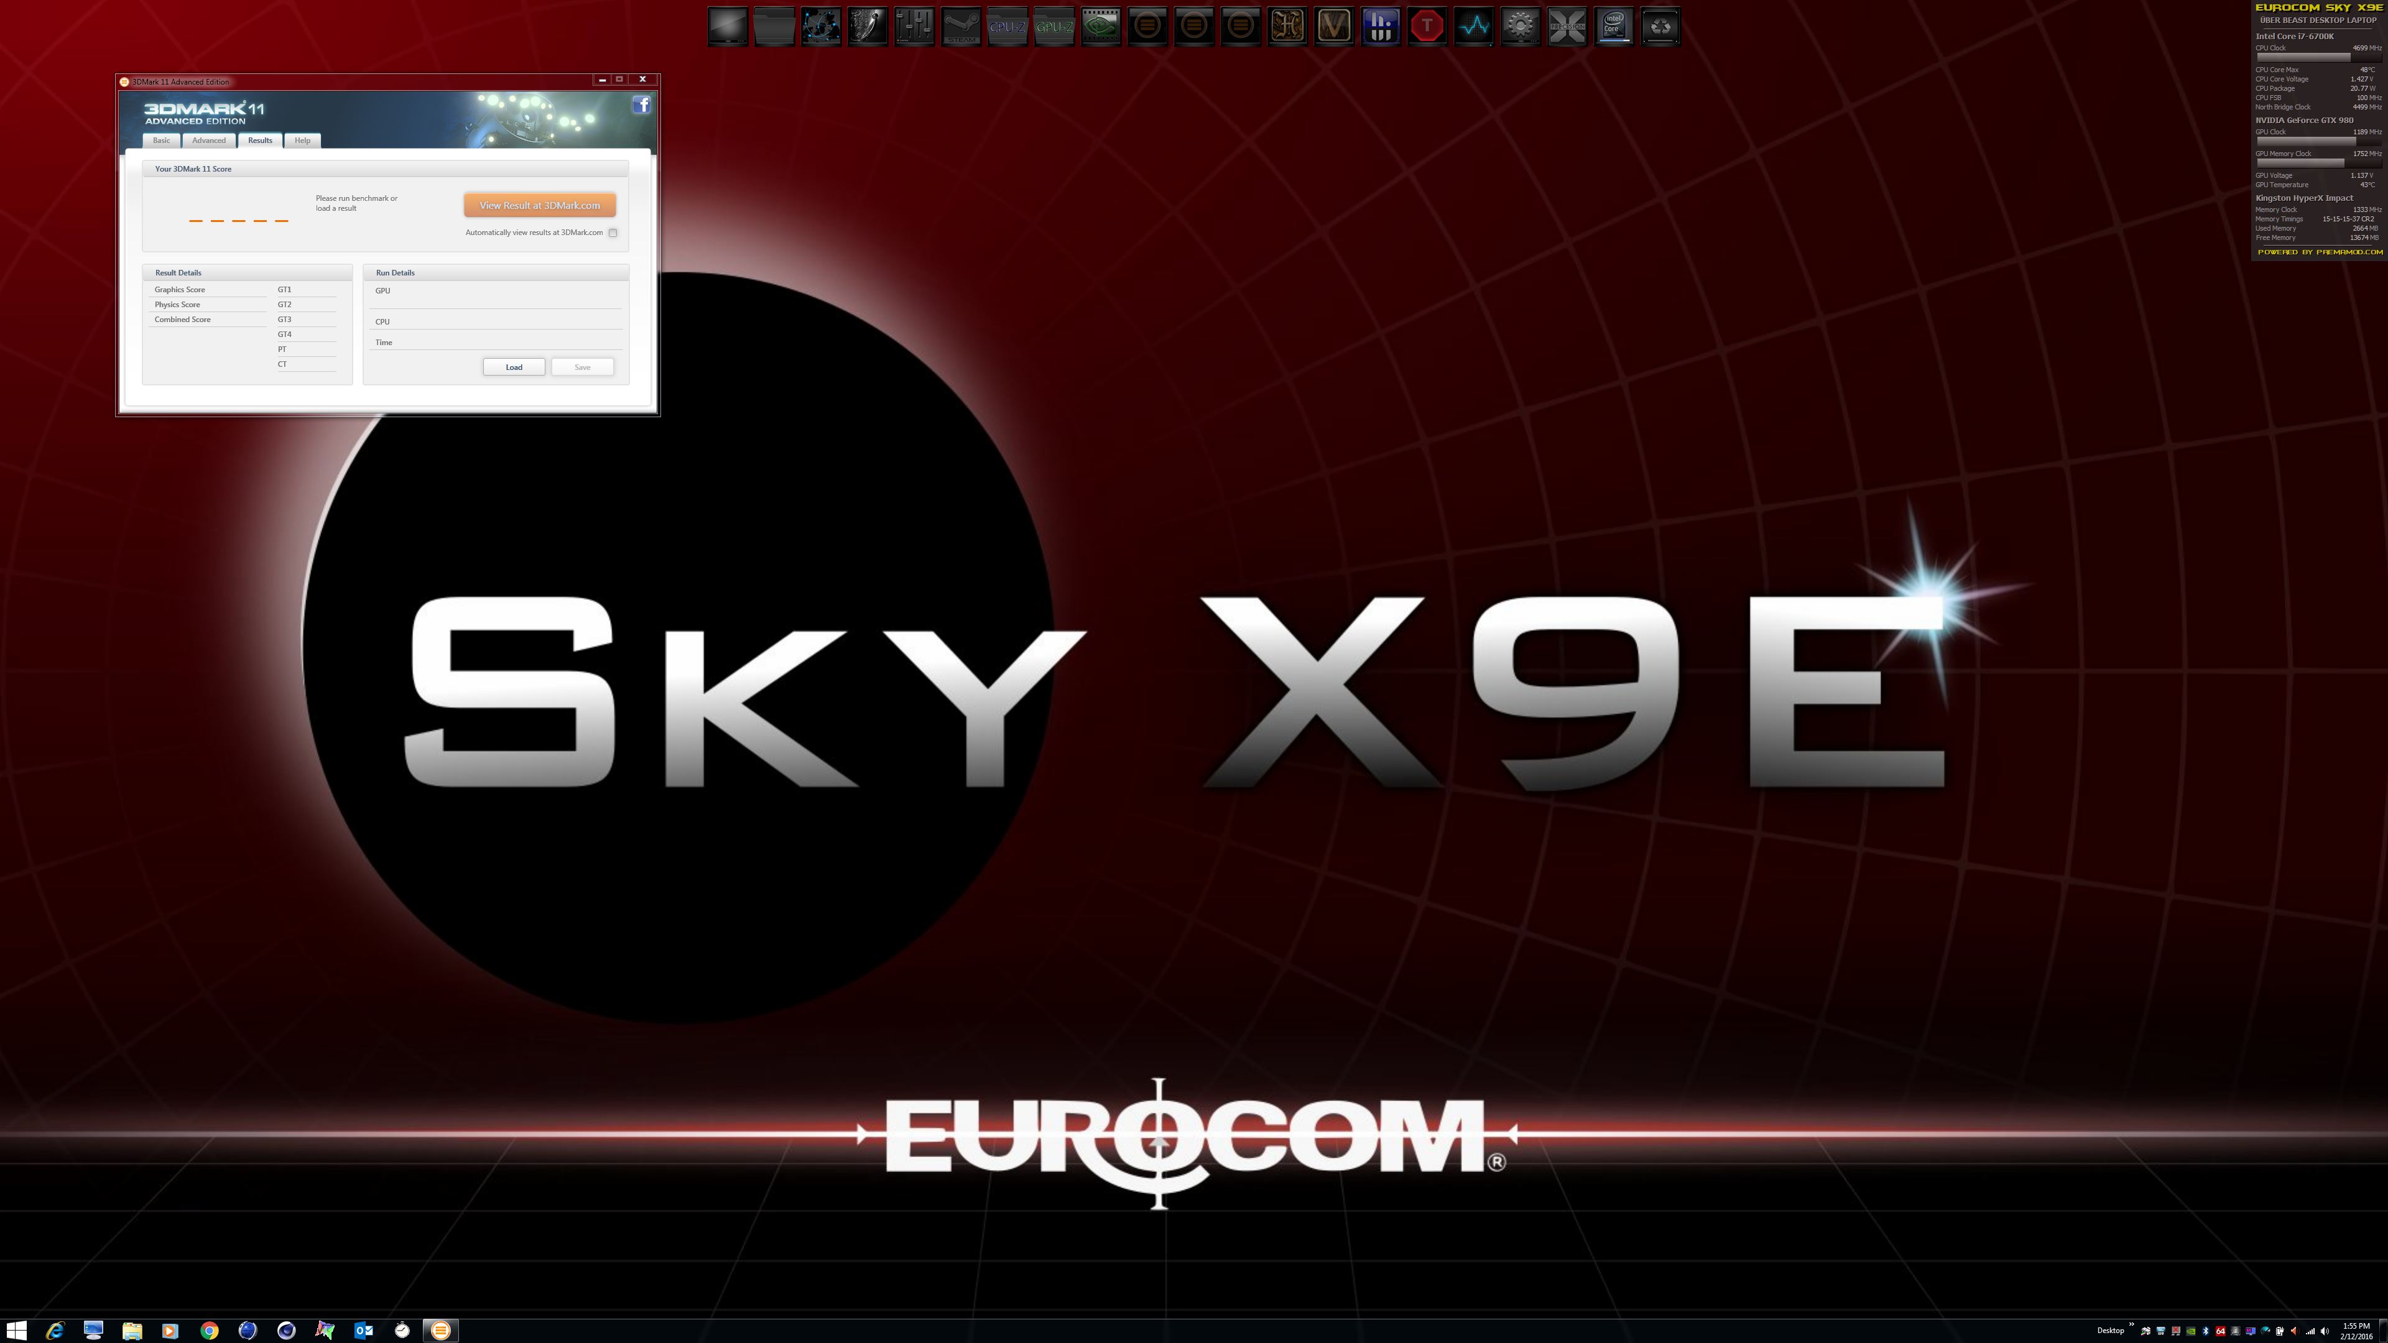Launch the world map network icon in the dock
2388x1343 pixels.
[x=821, y=26]
